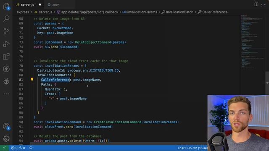
Task: Open the lightning bolt extension view
Action: pyautogui.click(x=6, y=69)
